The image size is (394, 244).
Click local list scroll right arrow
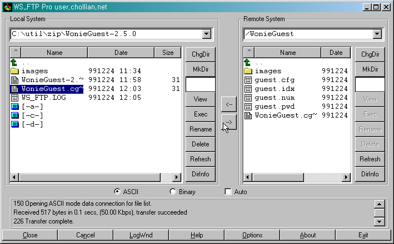[177, 177]
